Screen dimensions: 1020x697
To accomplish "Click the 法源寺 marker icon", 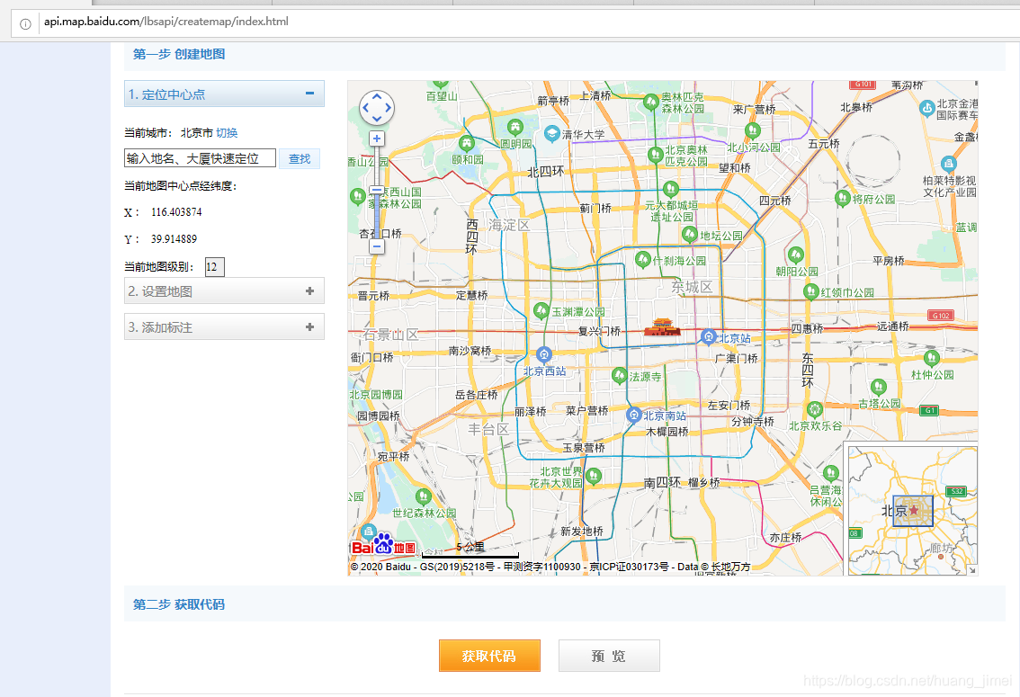I will [619, 375].
